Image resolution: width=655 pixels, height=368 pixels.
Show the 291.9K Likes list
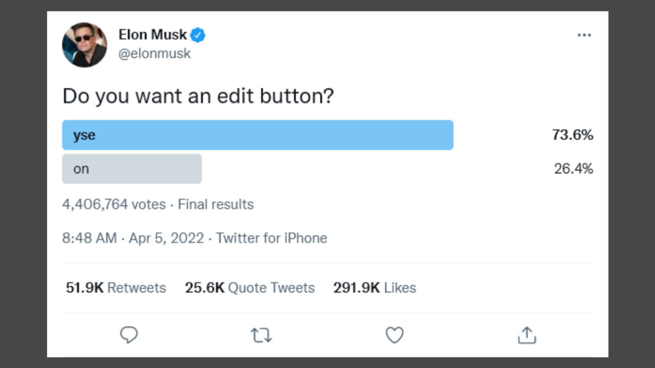[374, 288]
